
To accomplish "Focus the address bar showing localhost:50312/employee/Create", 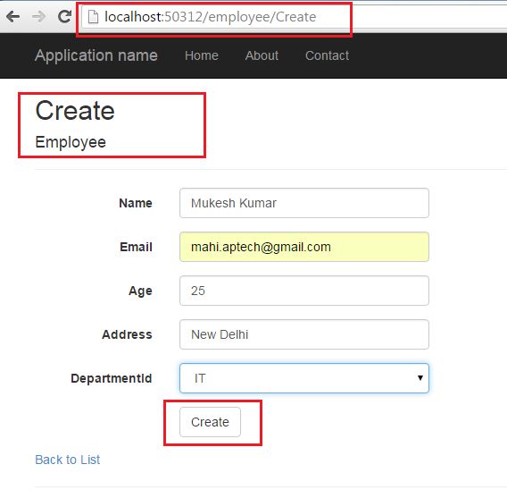I will pos(295,17).
